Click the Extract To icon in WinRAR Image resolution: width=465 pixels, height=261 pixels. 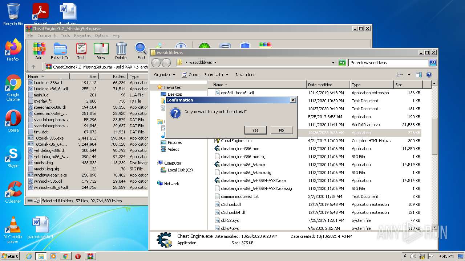60,51
